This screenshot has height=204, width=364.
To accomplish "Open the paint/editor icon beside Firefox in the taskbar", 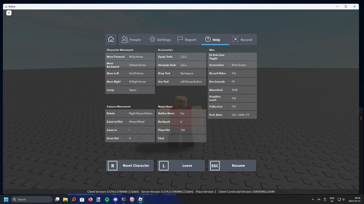I will [99, 199].
